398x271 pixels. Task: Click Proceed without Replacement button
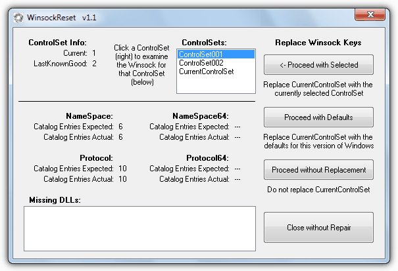[x=318, y=170]
